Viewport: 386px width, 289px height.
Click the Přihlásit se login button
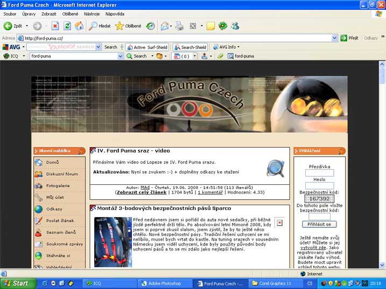pyautogui.click(x=319, y=224)
